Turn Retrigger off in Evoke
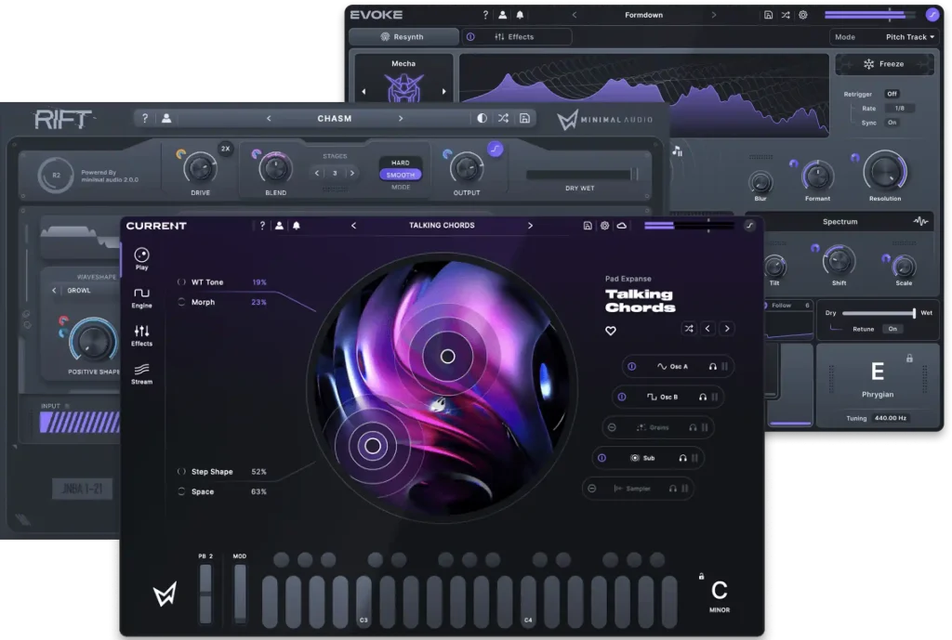This screenshot has height=640, width=952. click(892, 94)
